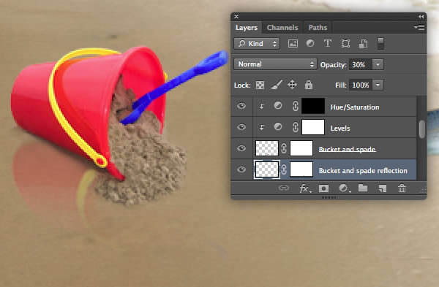Open the Normal blend mode dropdown
Viewport: 439px width, 287px height.
click(275, 64)
